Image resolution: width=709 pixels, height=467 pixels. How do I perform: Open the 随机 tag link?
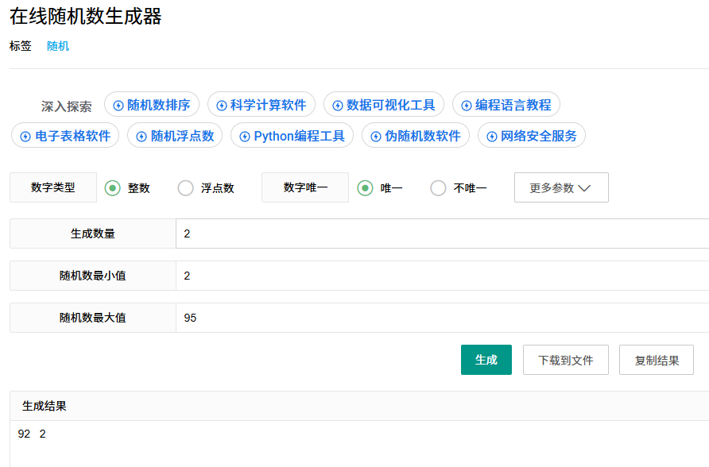point(58,46)
